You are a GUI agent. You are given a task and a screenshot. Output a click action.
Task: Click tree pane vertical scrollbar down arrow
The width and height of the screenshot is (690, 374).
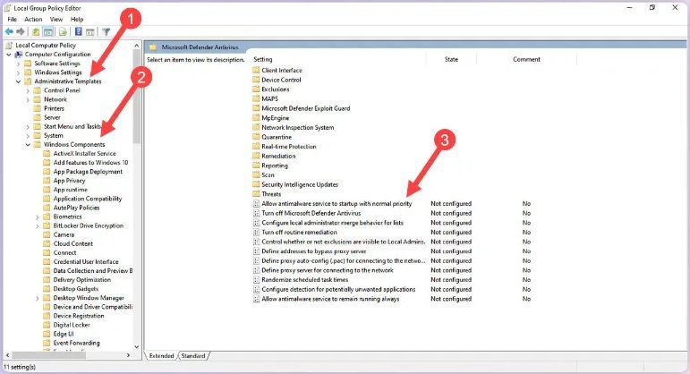(136, 347)
